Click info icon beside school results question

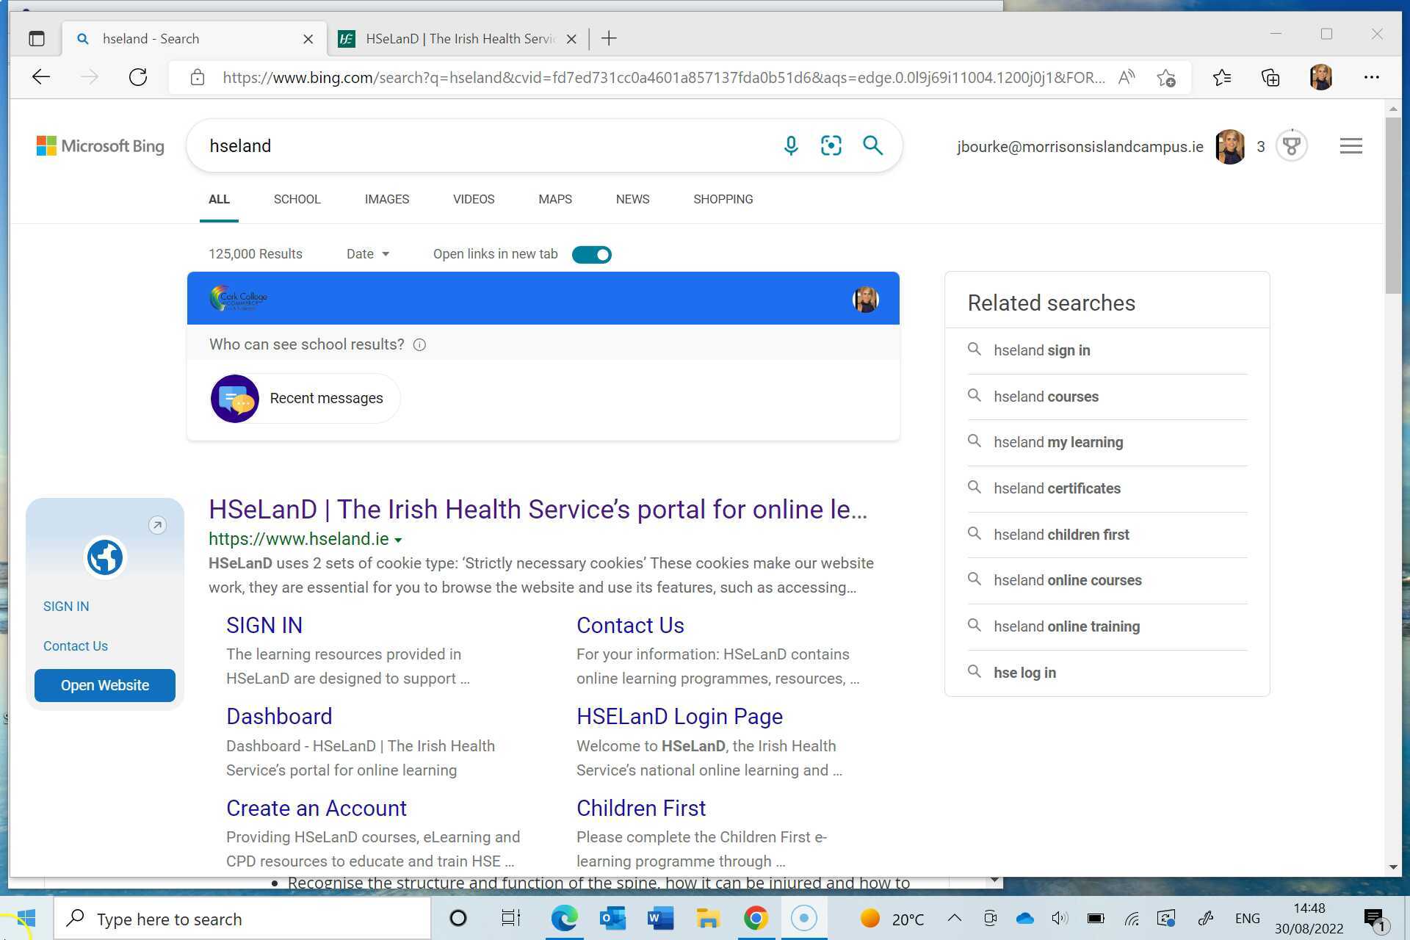[419, 345]
